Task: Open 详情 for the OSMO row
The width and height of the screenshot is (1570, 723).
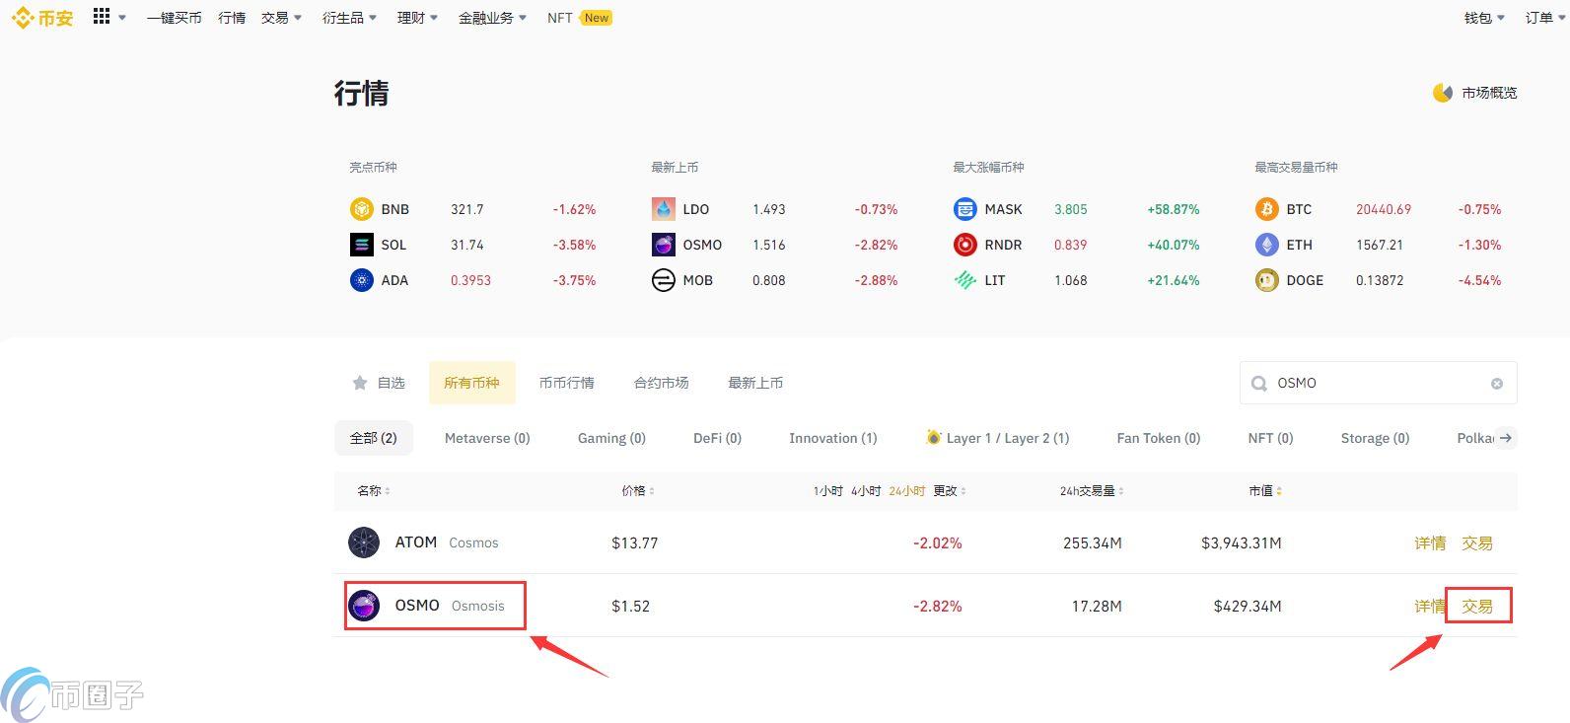Action: (1428, 607)
